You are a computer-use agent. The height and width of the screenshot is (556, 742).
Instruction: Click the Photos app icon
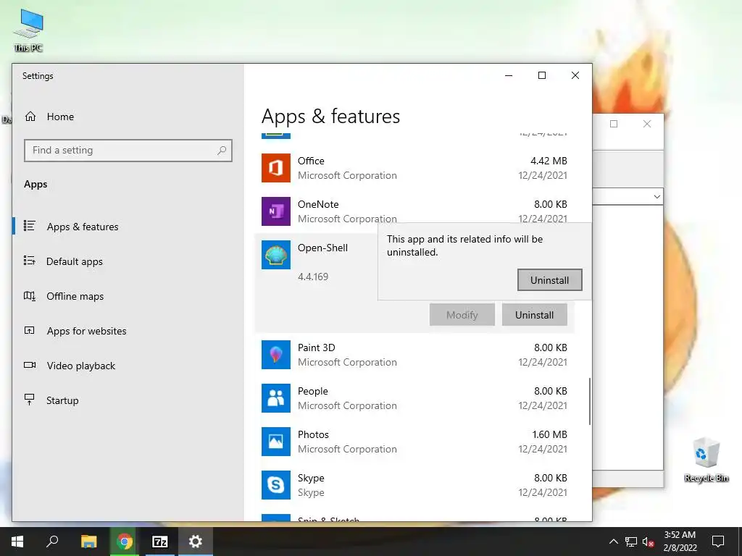[x=276, y=442]
